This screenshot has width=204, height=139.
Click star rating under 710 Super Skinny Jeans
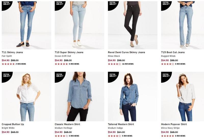(61, 64)
